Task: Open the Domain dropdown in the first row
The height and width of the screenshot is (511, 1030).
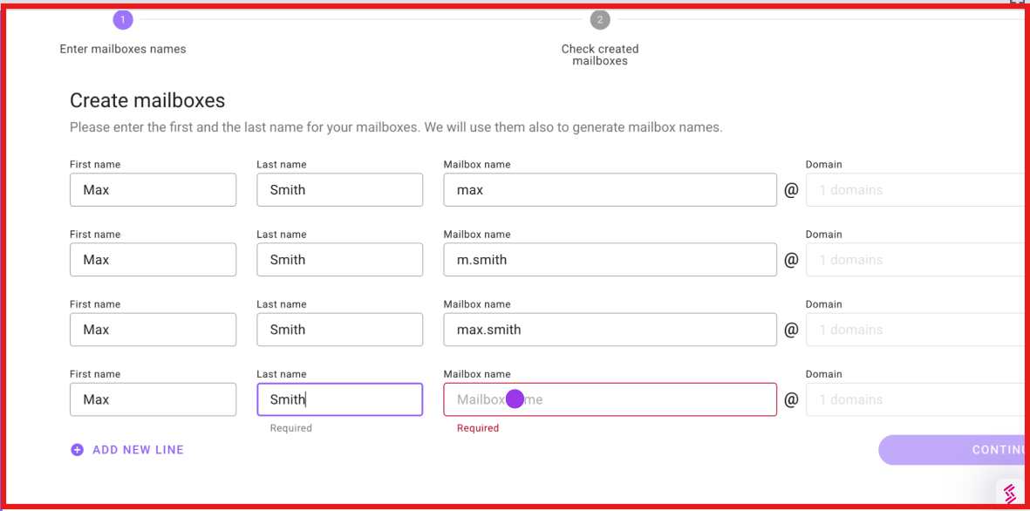Action: pyautogui.click(x=914, y=189)
